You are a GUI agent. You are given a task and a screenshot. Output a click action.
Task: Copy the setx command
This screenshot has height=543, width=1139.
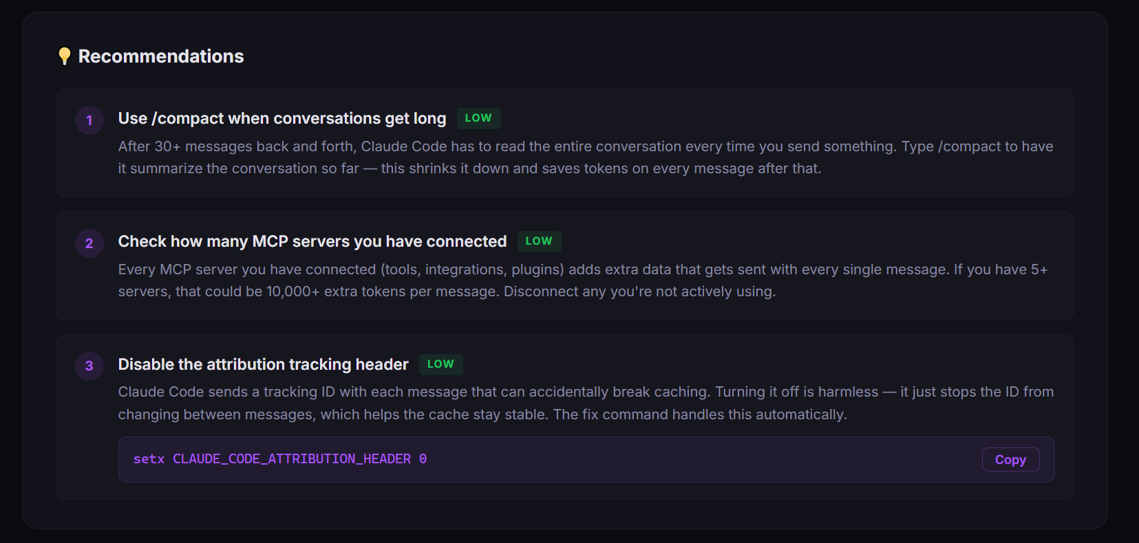click(1010, 460)
